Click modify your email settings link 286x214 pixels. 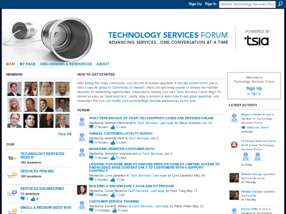click(x=145, y=101)
